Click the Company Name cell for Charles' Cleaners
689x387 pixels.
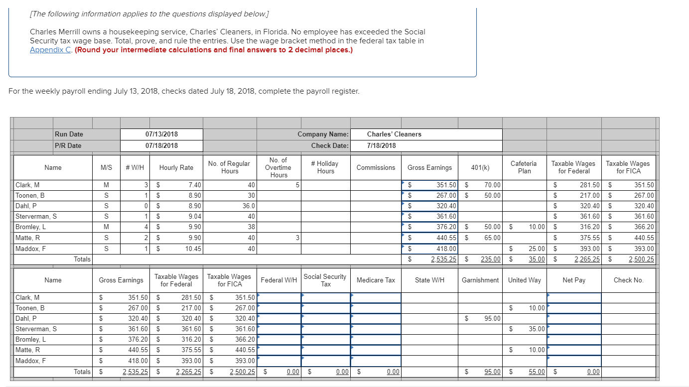point(426,134)
